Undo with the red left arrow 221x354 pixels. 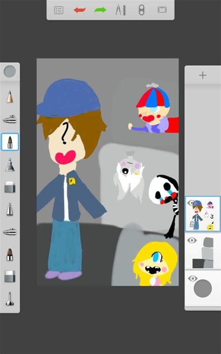(x=80, y=10)
